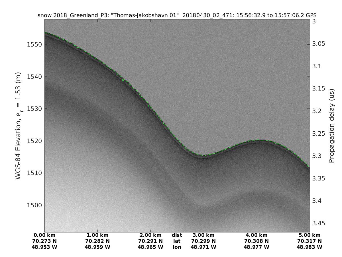Click the 4.00 km distance label

point(256,235)
